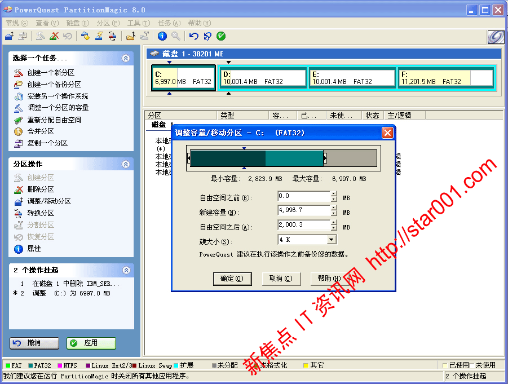Decrease 新建容量 value with down arrow
This screenshot has height=384, width=508.
[x=334, y=214]
